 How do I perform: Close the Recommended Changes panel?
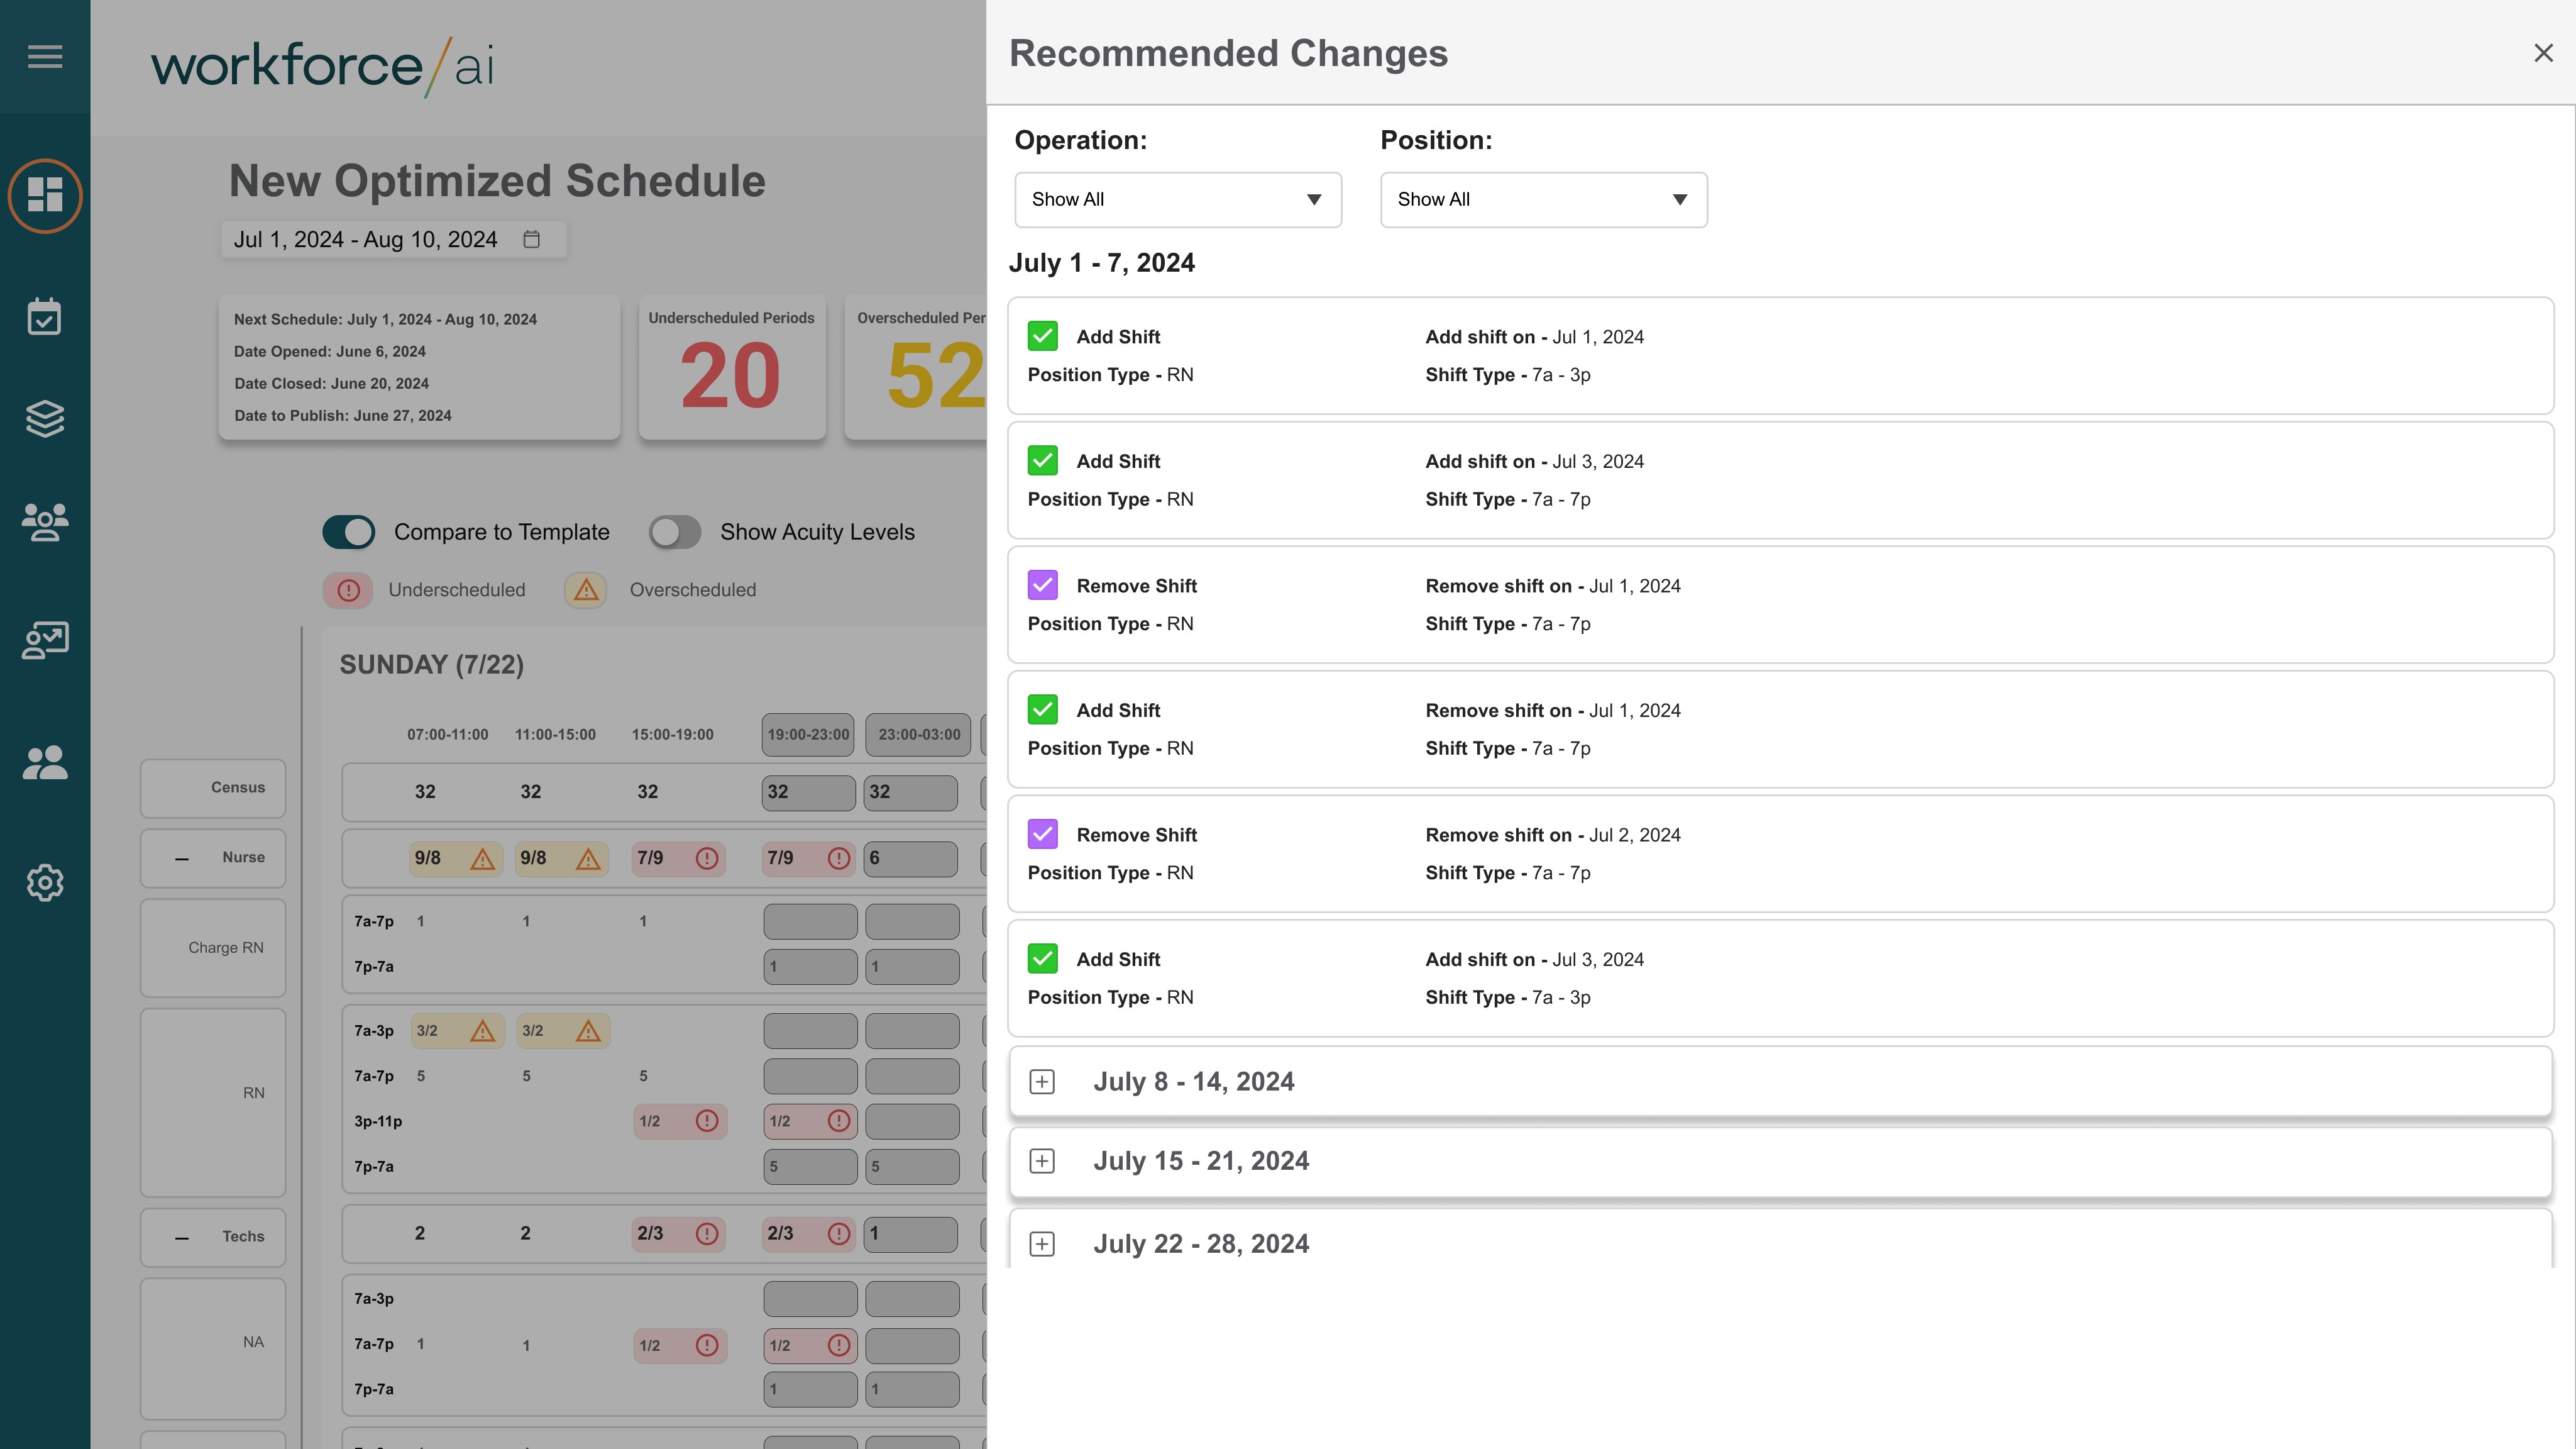click(x=2543, y=53)
